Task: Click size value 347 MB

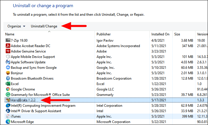Action: click(187, 46)
